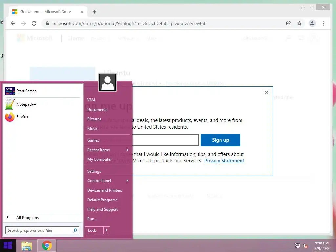Open Music from start menu

[92, 129]
